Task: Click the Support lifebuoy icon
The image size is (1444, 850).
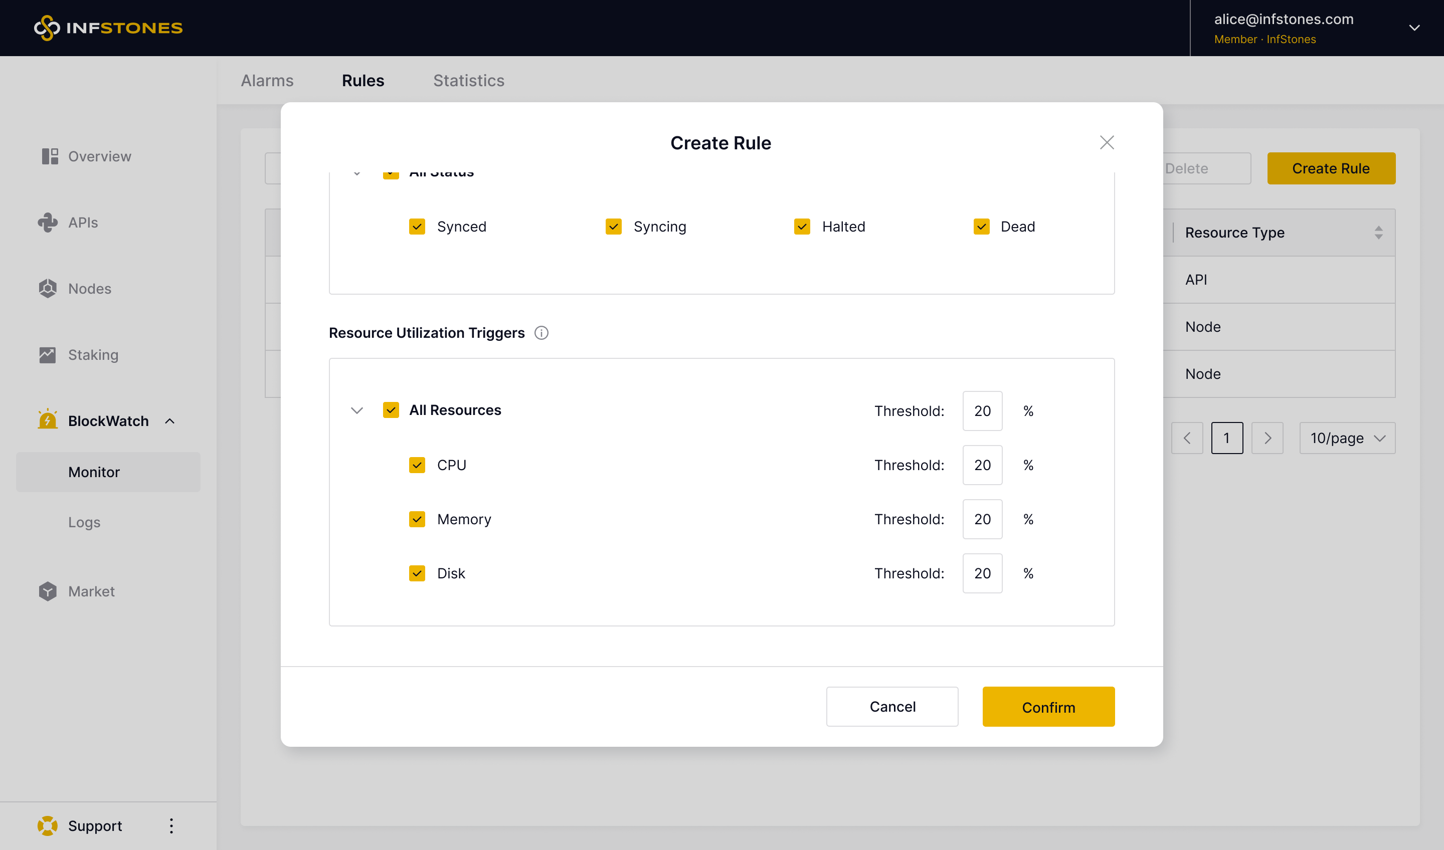Action: [x=48, y=825]
